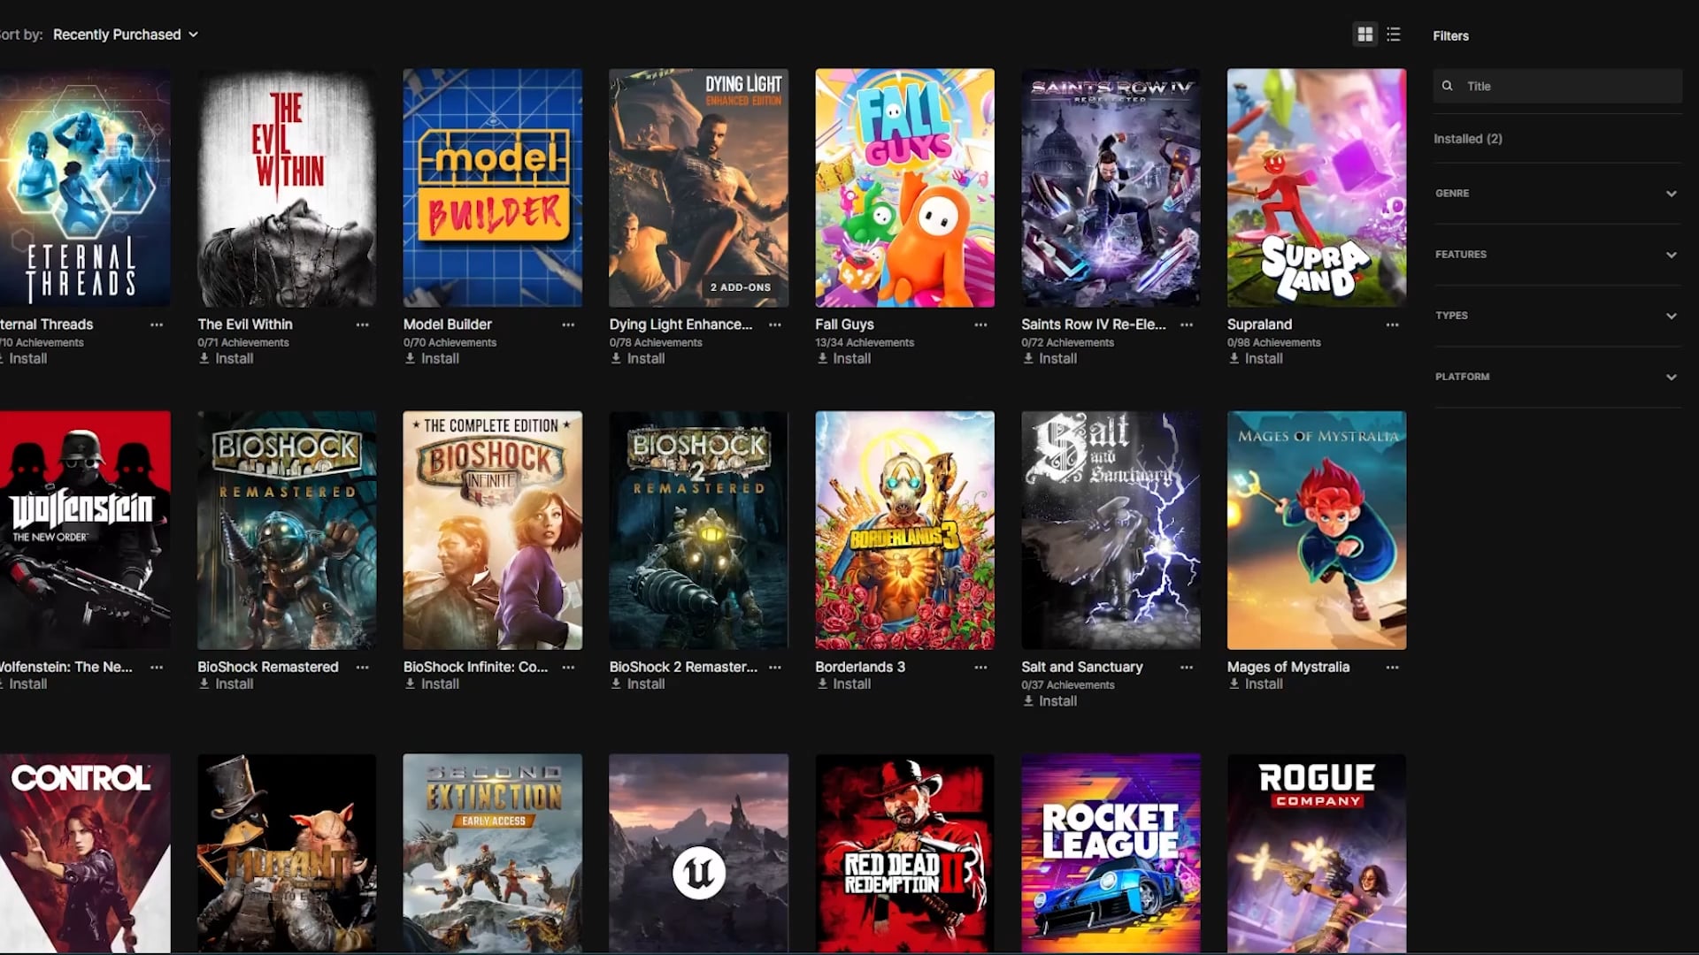Install Supraland
This screenshot has width=1699, height=955.
click(1256, 358)
